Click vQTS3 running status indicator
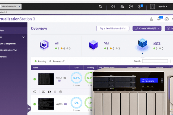 coord(35,104)
